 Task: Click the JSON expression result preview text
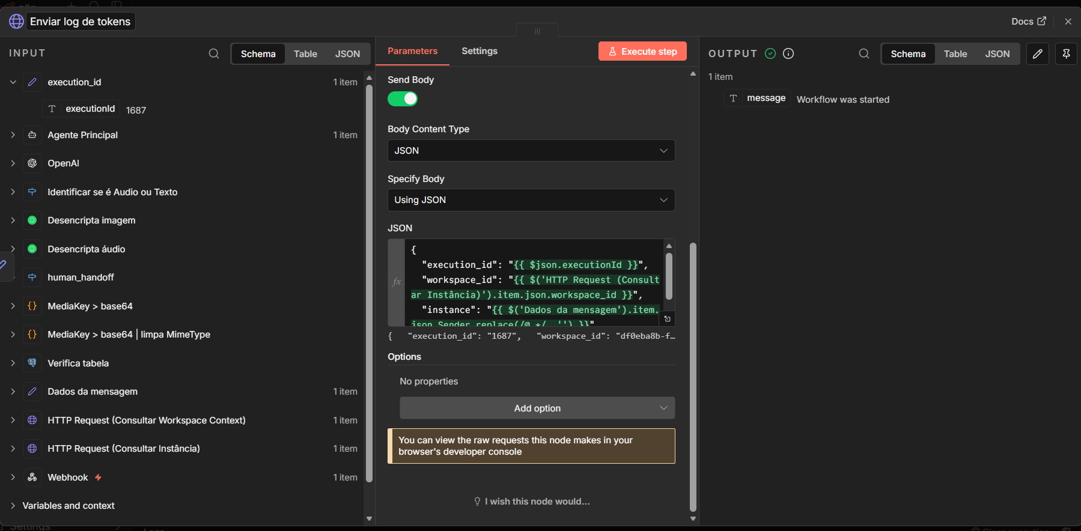click(x=531, y=336)
